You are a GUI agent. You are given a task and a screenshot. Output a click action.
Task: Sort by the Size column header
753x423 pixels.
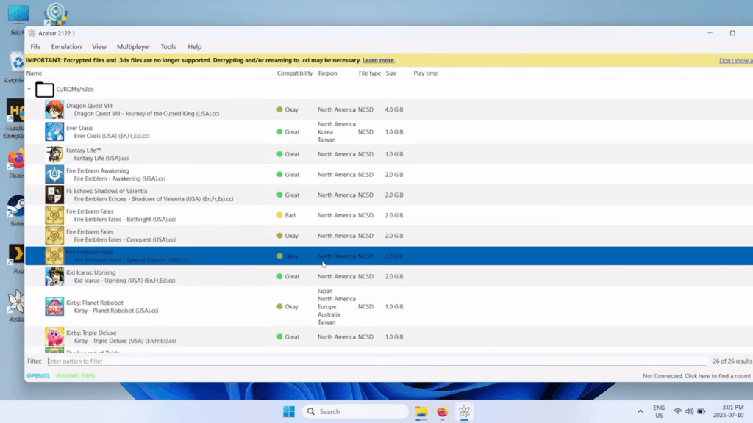[x=391, y=73]
